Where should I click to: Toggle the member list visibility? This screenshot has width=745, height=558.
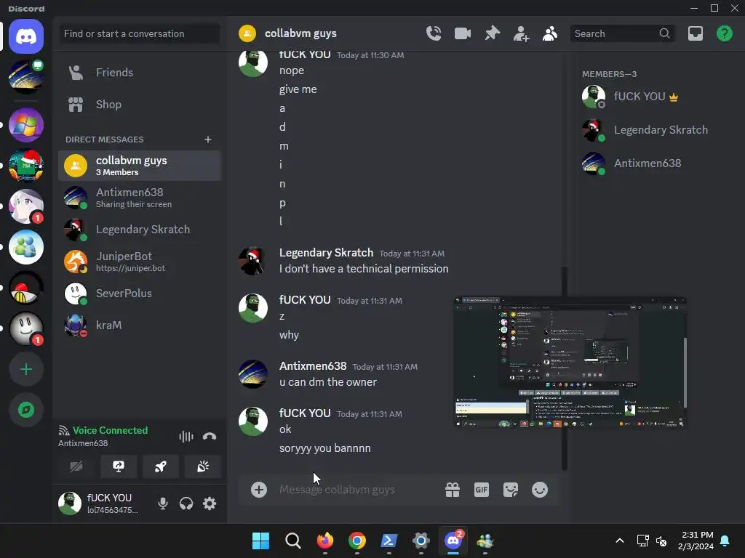[550, 33]
